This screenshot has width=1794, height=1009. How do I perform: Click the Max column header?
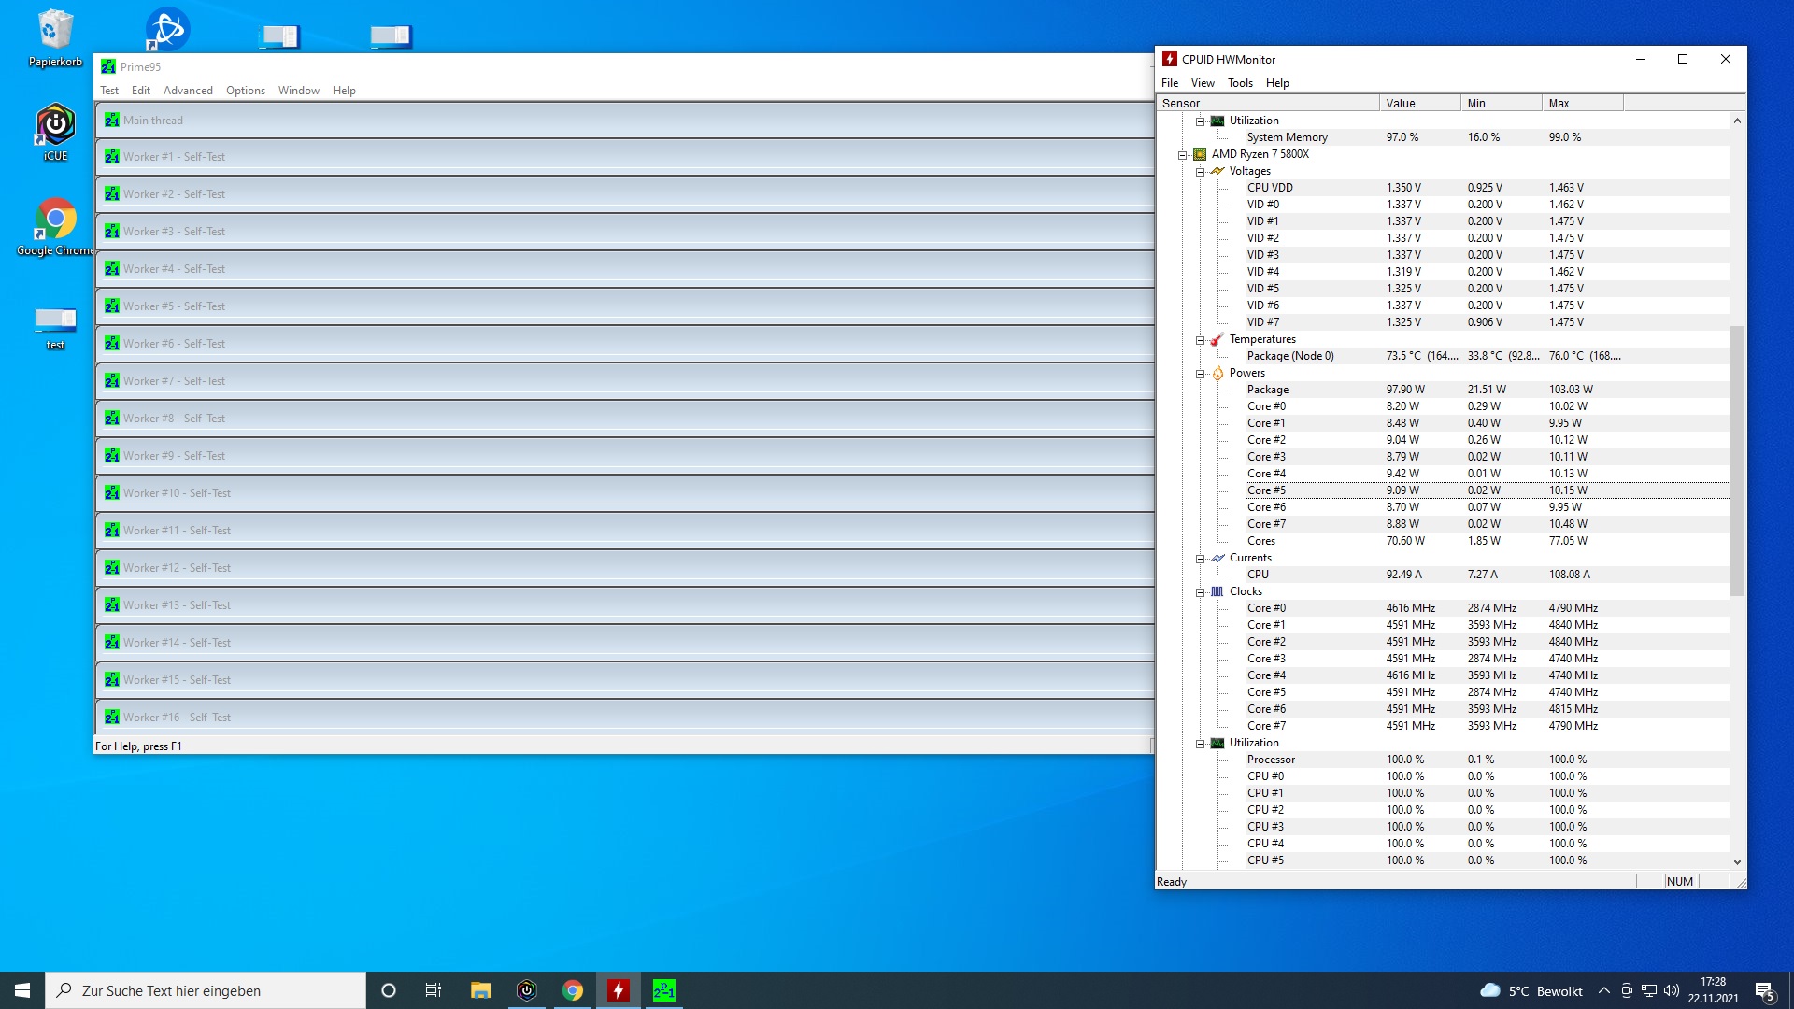pos(1581,104)
